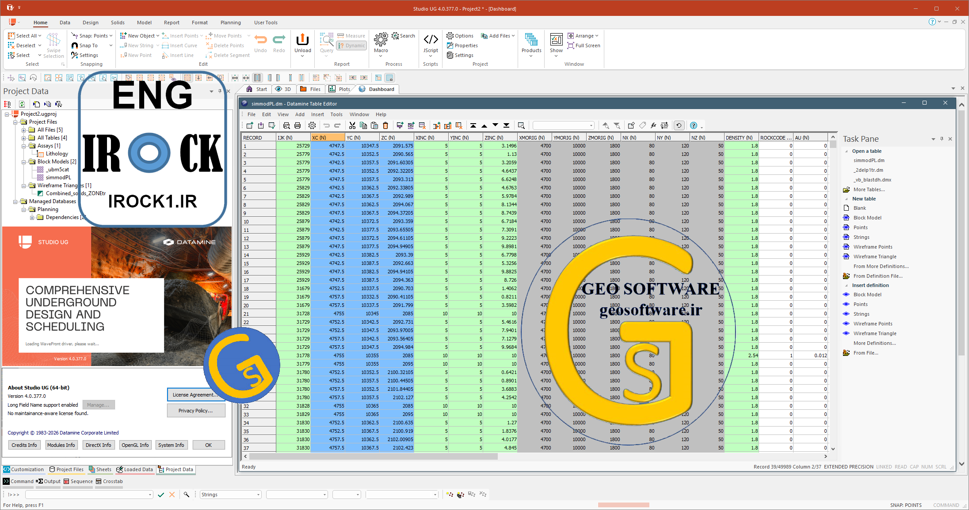
Task: Click the New Table icon in Table Editor toolbar
Action: [250, 125]
